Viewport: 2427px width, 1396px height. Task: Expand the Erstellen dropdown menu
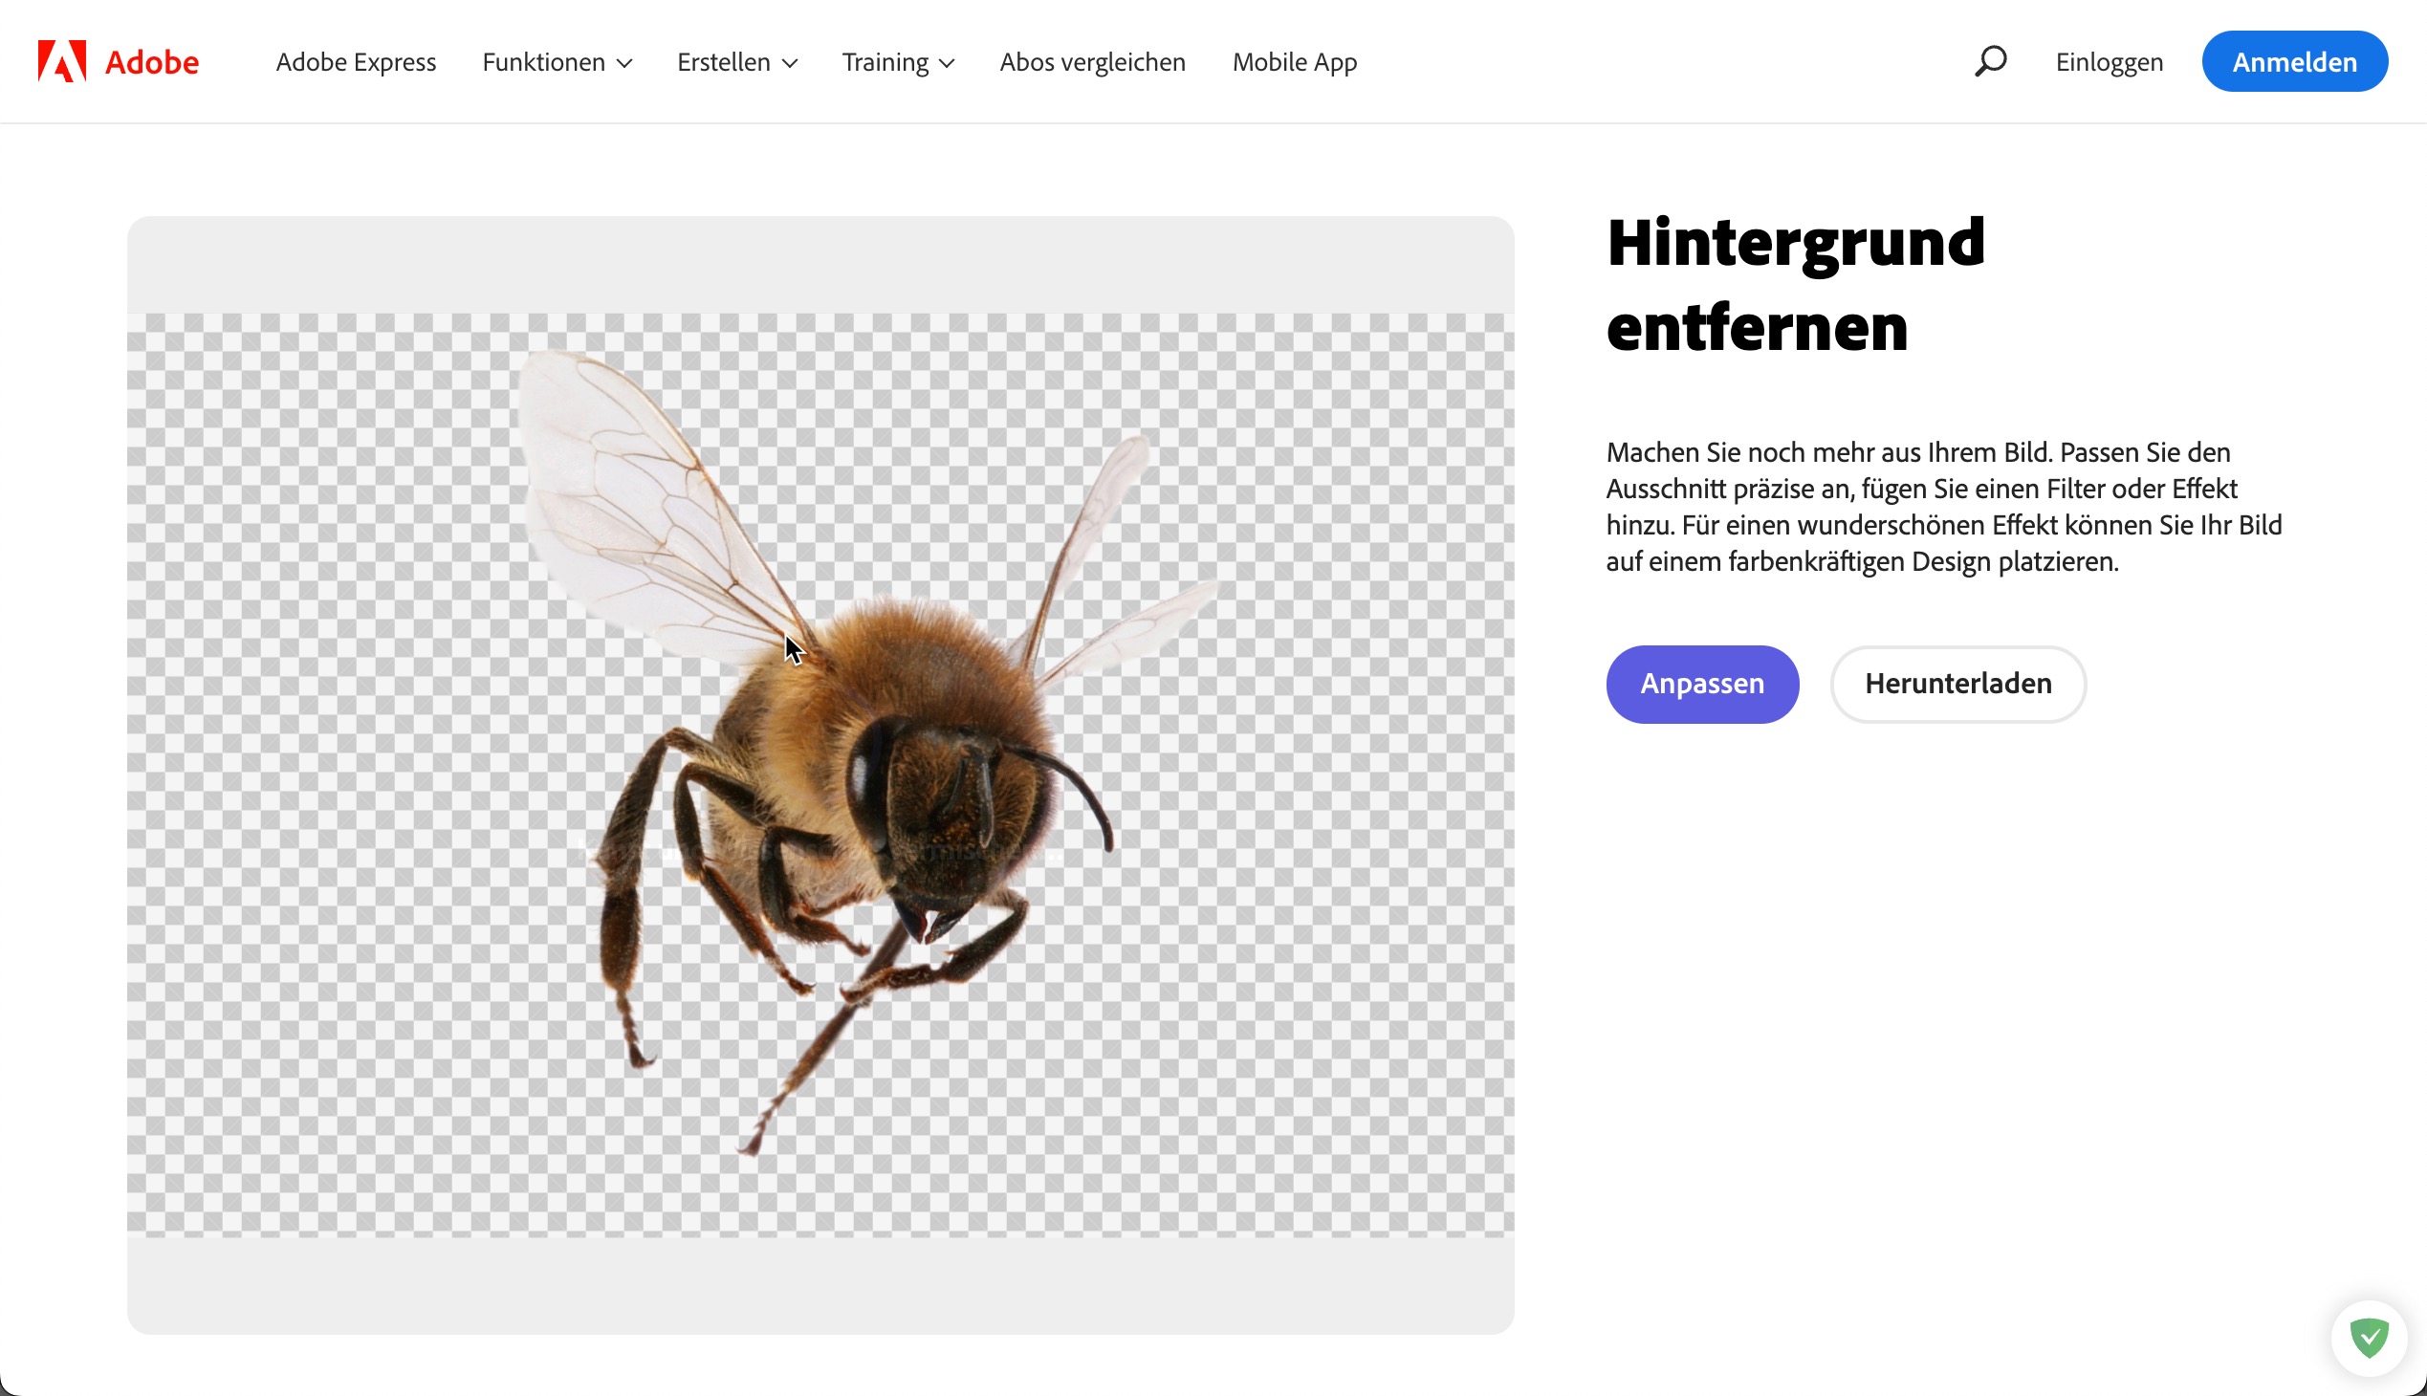(x=724, y=62)
